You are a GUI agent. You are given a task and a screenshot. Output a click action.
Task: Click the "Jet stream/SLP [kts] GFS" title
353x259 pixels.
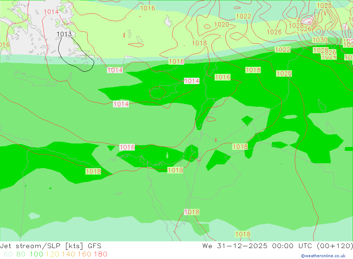coord(50,246)
